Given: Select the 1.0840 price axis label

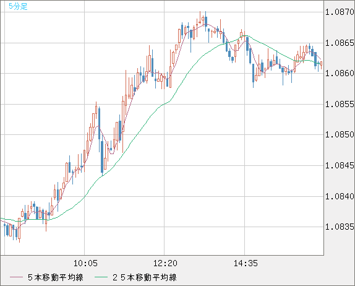Looking at the screenshot, I should [340, 196].
